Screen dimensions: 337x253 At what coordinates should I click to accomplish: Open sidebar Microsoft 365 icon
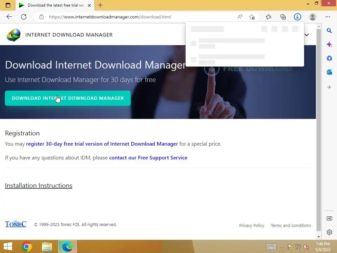(x=329, y=58)
